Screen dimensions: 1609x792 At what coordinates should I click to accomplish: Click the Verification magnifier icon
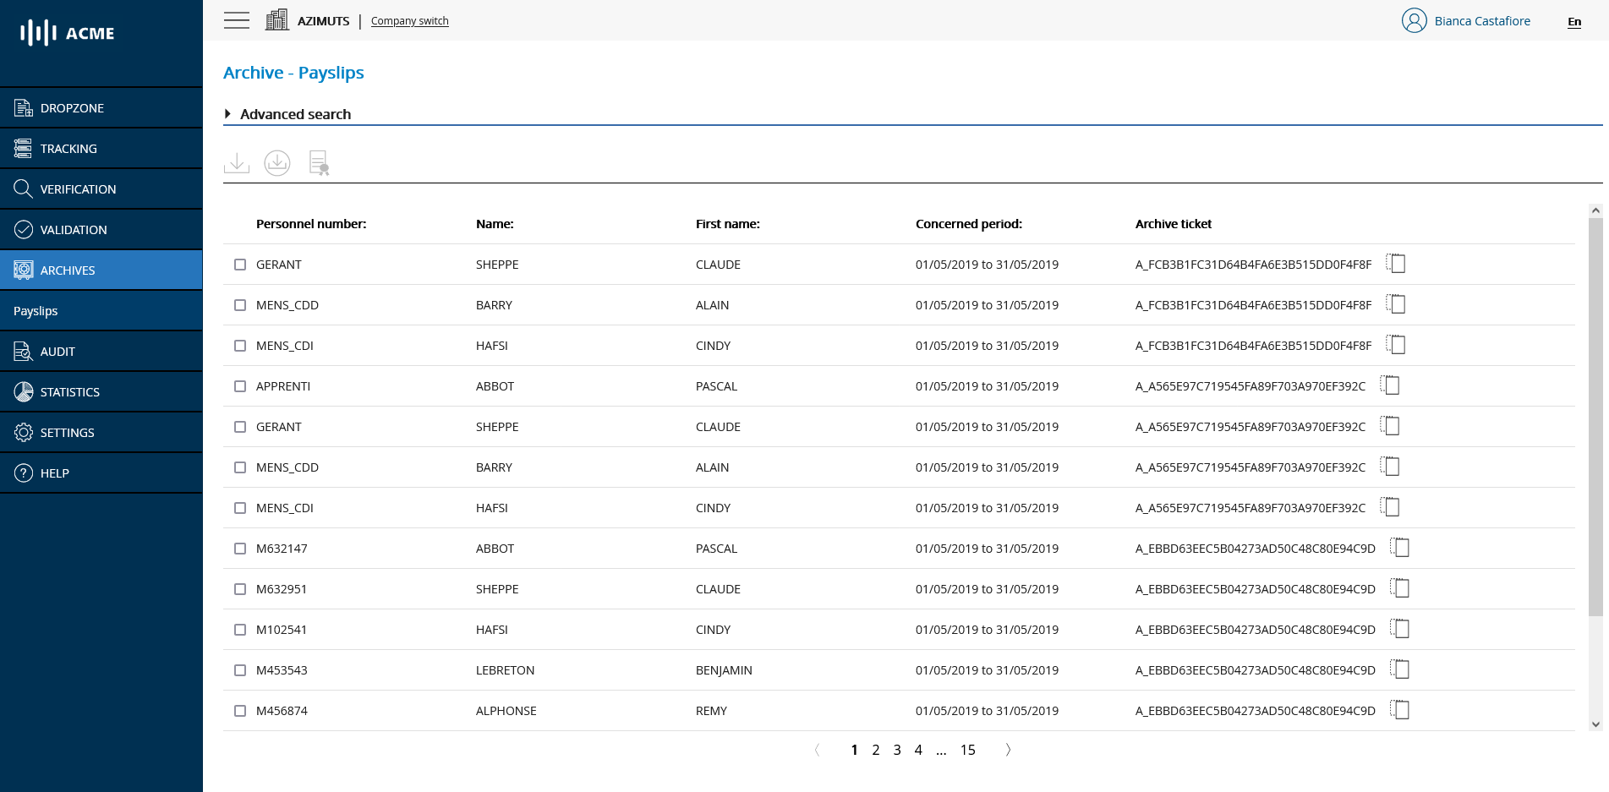point(22,188)
